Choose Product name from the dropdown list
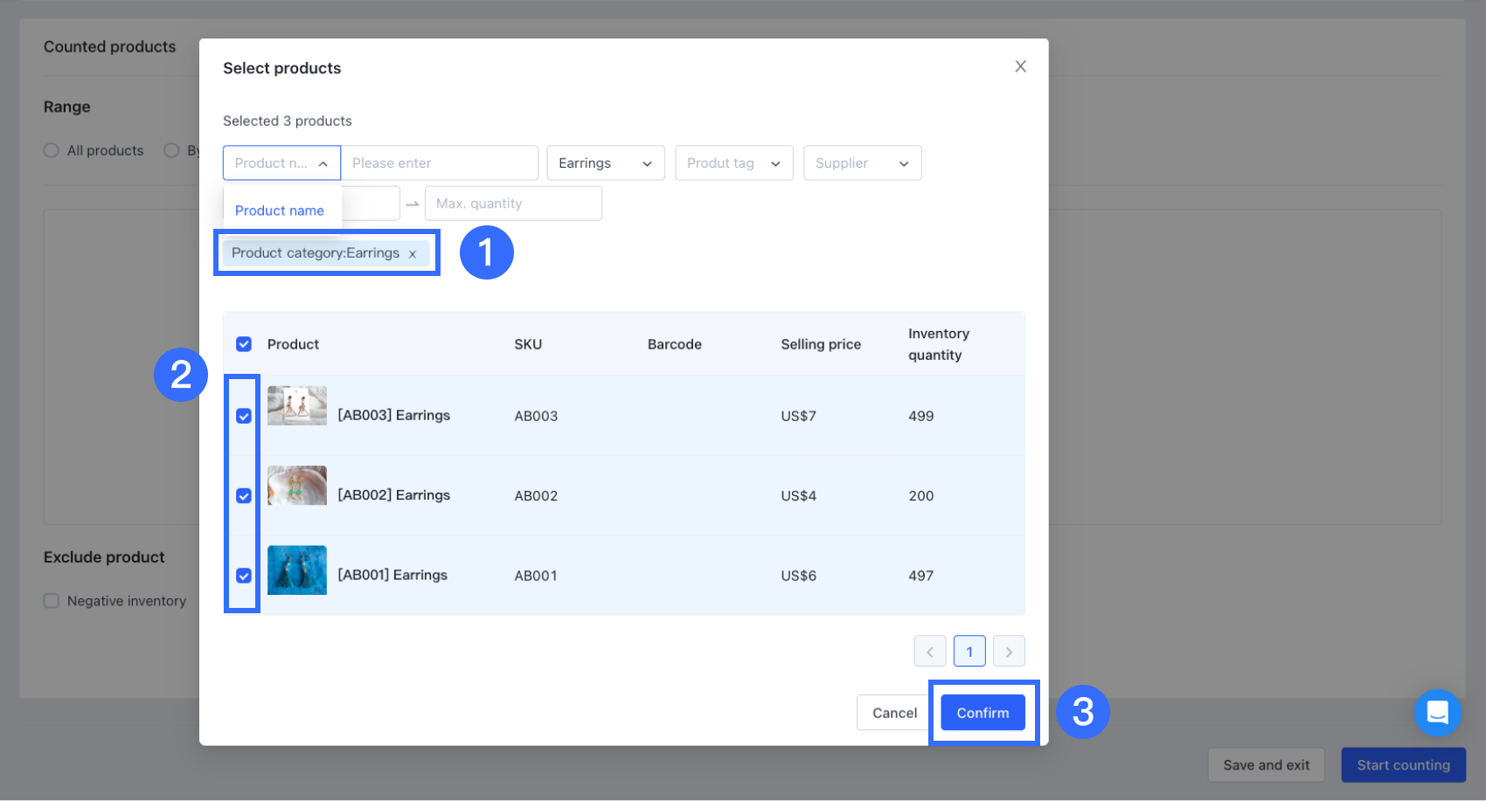This screenshot has height=801, width=1486. pyautogui.click(x=280, y=211)
